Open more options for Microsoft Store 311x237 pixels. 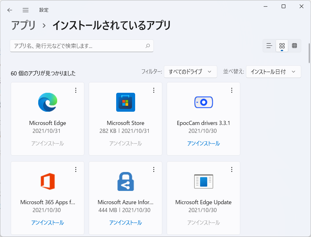tap(154, 90)
